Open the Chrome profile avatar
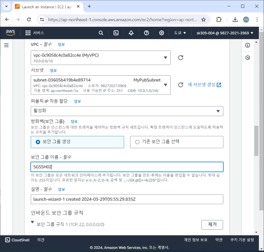Screen dimensions: 264x252 coord(246,20)
